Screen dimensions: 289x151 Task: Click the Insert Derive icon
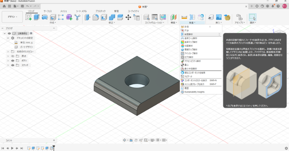(211, 17)
